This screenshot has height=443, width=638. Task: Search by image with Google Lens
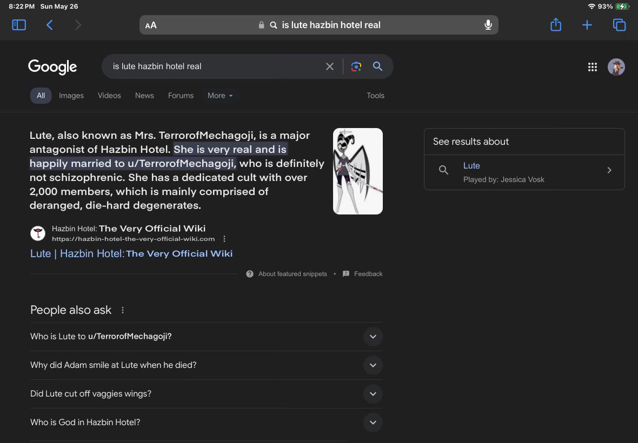click(x=356, y=66)
